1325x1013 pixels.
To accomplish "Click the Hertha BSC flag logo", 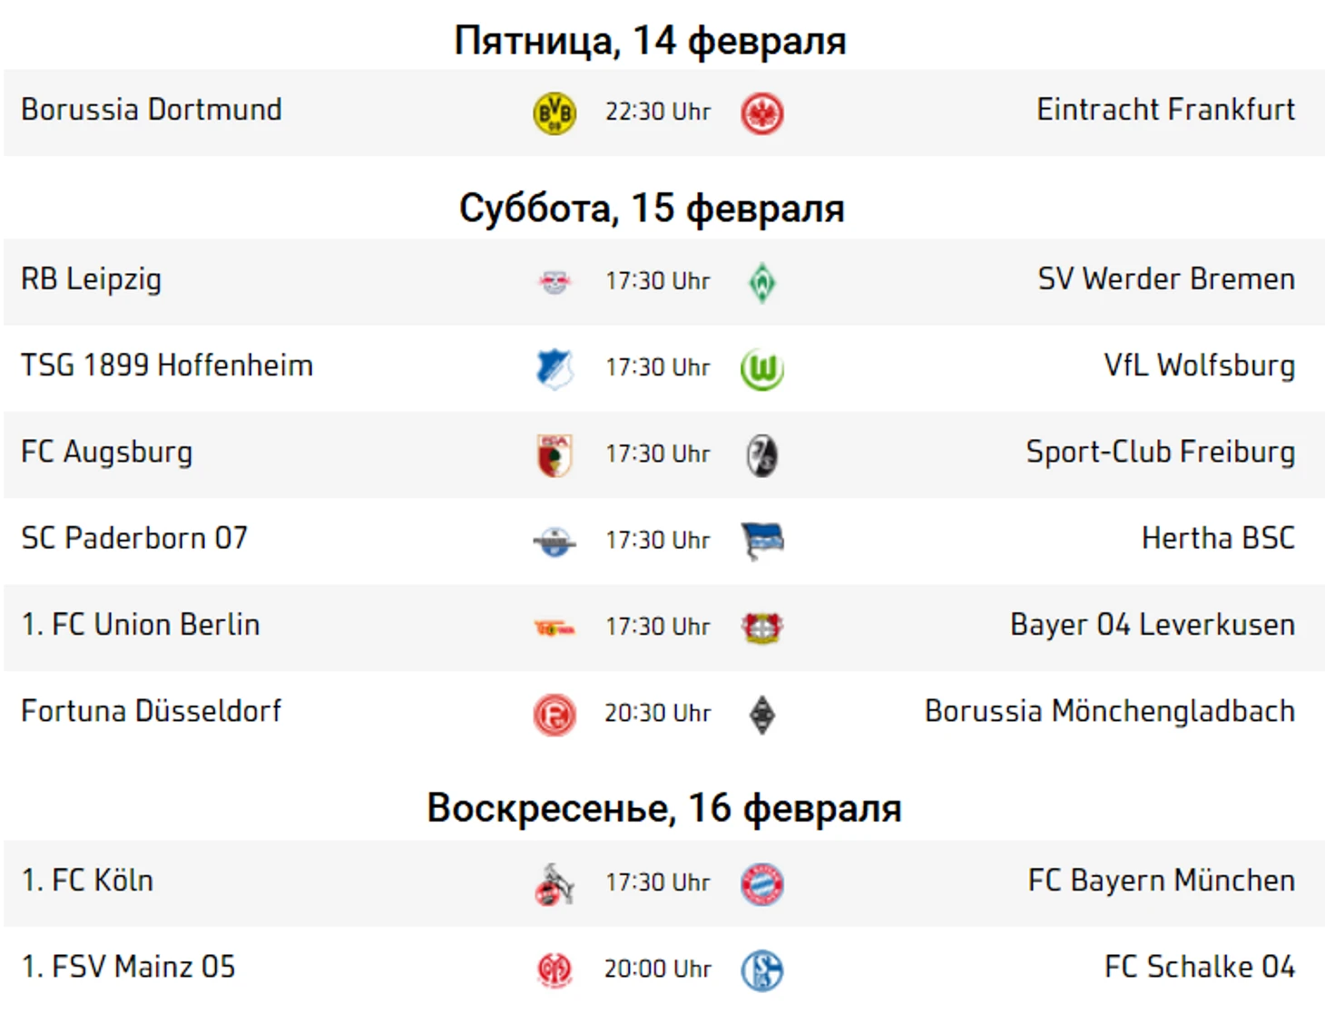I will (x=762, y=541).
